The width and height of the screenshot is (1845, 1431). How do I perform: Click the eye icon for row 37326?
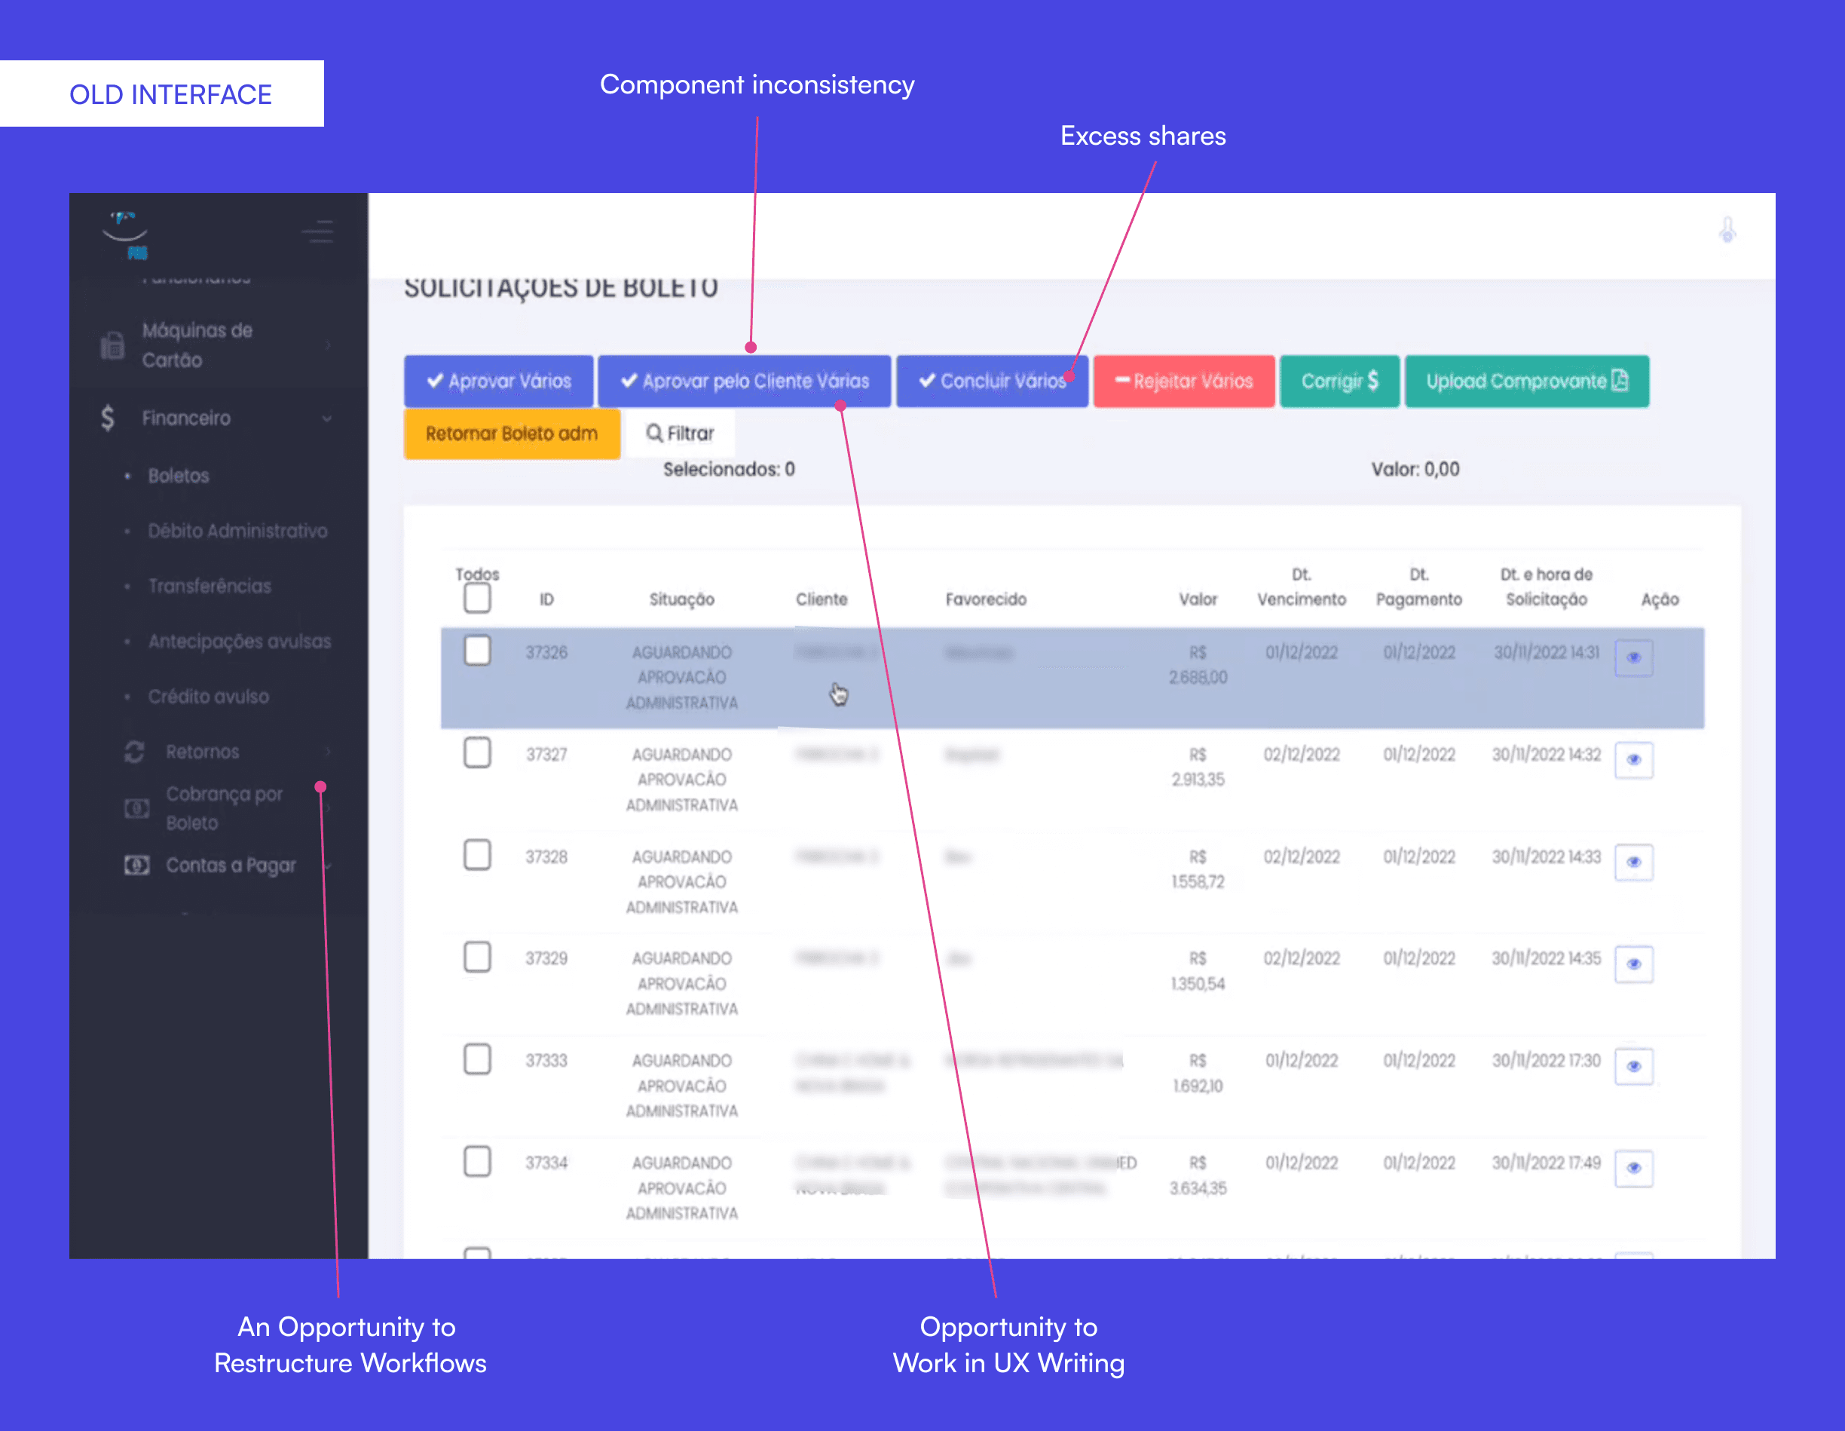(x=1633, y=657)
